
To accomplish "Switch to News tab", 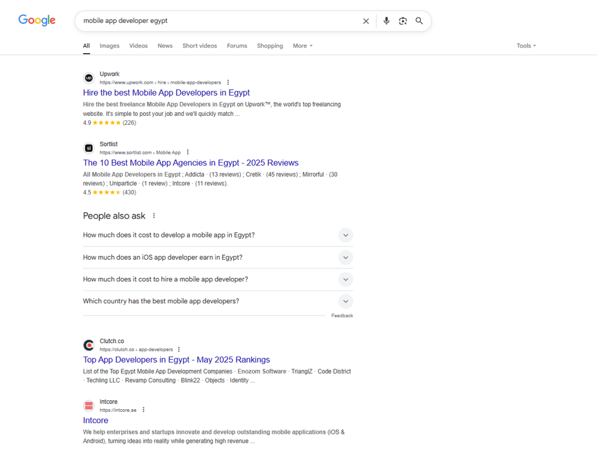I will point(165,46).
